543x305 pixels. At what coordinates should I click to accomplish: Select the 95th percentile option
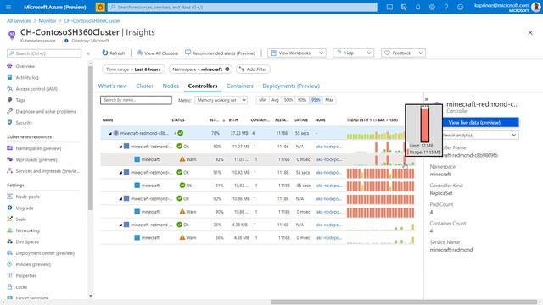point(316,100)
